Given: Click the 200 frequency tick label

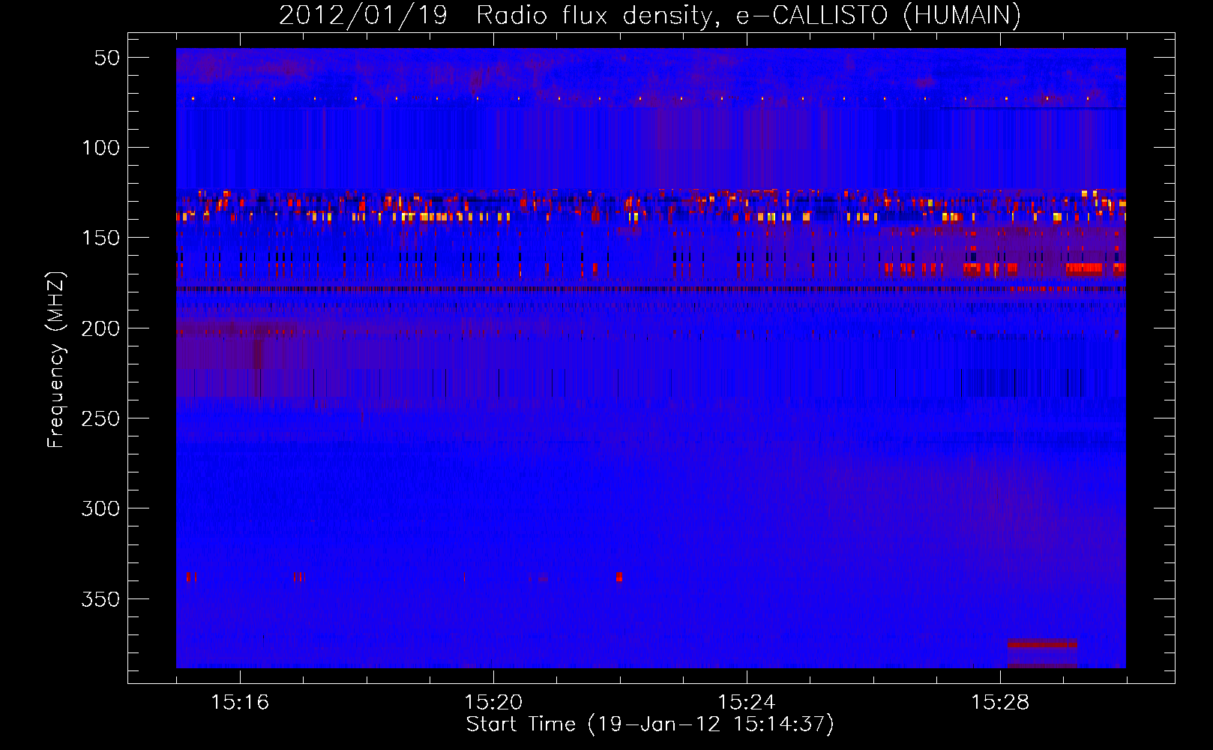Looking at the screenshot, I should [101, 328].
